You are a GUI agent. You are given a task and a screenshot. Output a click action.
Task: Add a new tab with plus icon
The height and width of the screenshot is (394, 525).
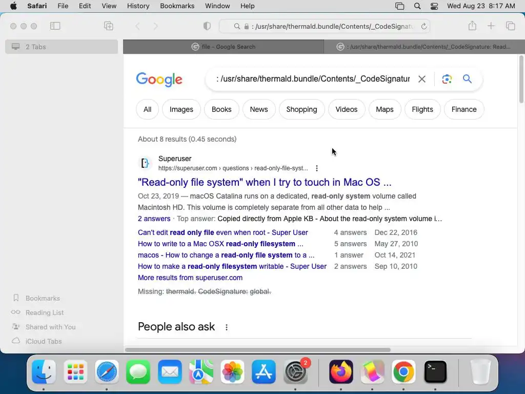click(491, 26)
